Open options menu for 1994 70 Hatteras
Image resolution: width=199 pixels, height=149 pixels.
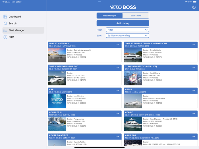click(x=117, y=45)
